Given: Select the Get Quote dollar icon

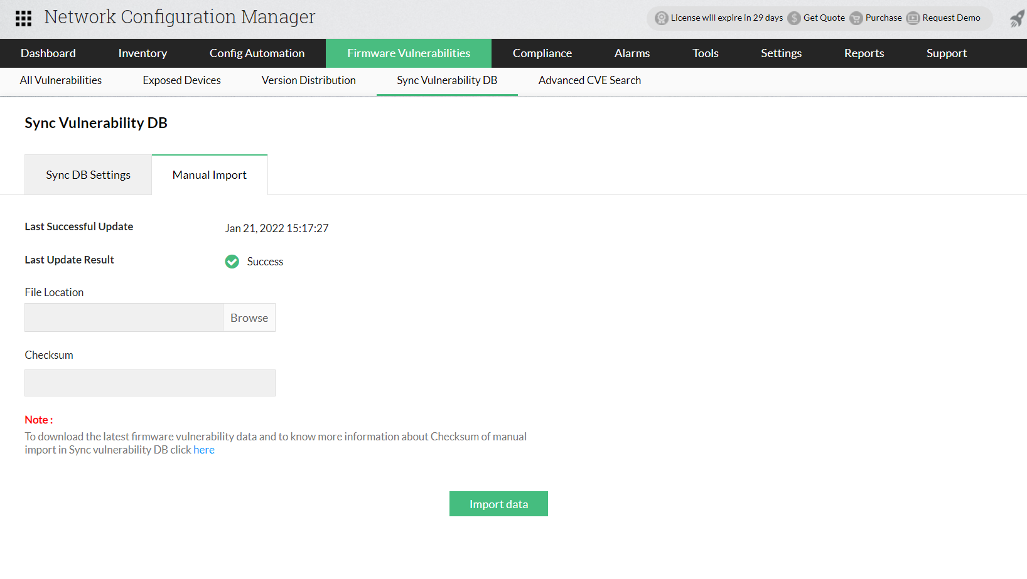Looking at the screenshot, I should 793,18.
